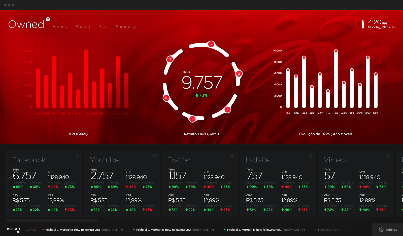This screenshot has height=236, width=403.
Task: Click Twitter TRPs value 1.157
Action: coord(178,175)
